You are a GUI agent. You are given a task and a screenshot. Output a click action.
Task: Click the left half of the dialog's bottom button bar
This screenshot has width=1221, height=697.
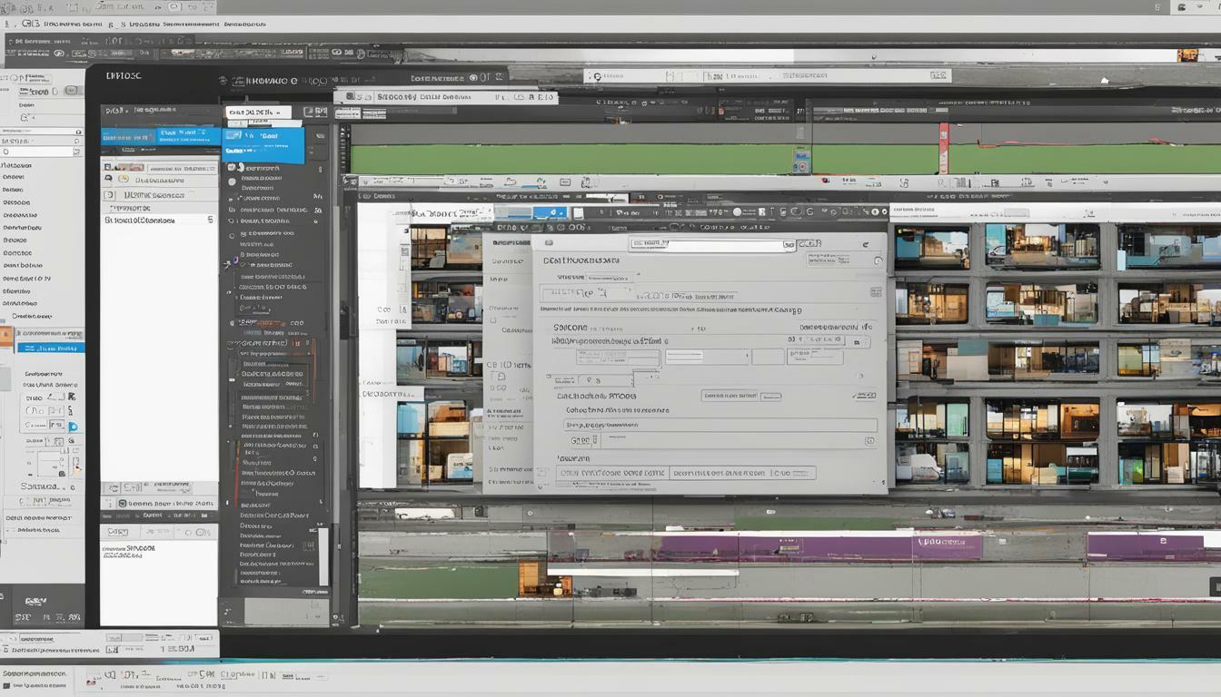[x=612, y=473]
